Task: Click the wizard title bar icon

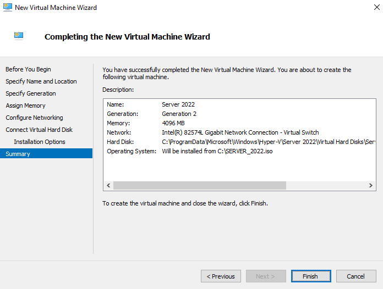Action: point(8,7)
